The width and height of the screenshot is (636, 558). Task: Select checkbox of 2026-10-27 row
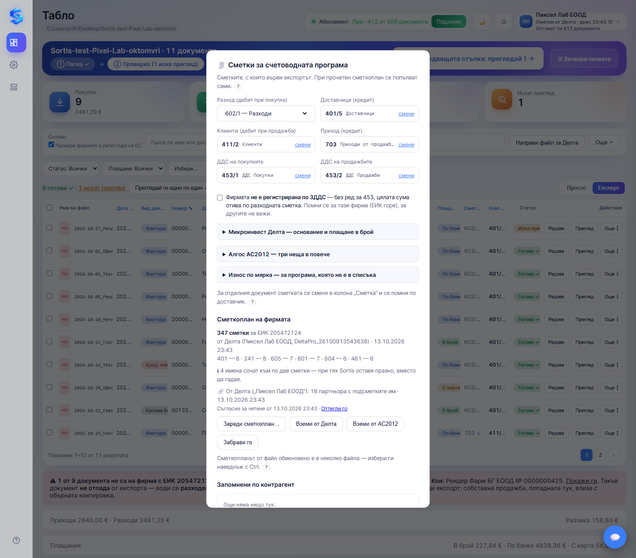tap(49, 228)
